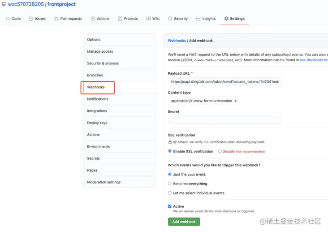Screen dimensions: 328x232
Task: Open the Code tab
Action: pyautogui.click(x=13, y=19)
